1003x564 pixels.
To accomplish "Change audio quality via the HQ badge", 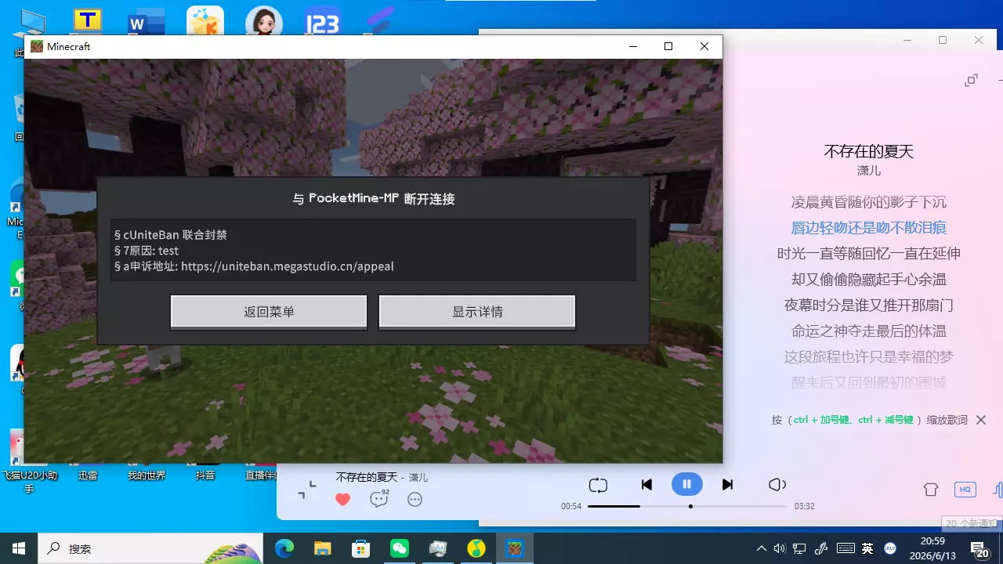I will click(965, 490).
